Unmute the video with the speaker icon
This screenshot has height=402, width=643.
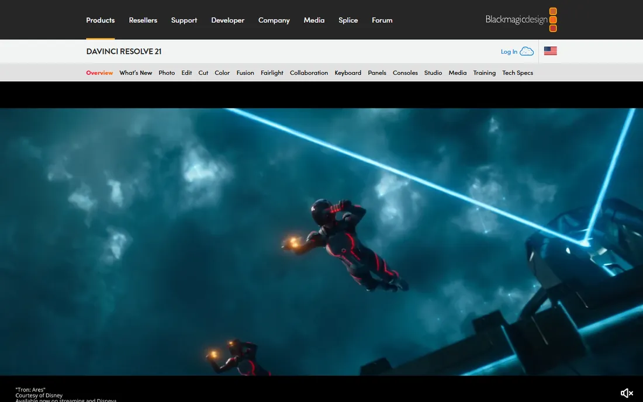627,393
